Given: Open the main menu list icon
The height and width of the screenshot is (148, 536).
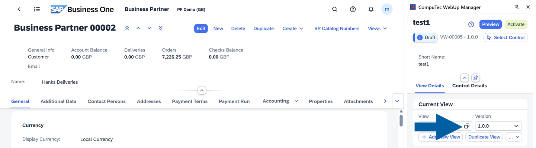Looking at the screenshot, I should pyautogui.click(x=37, y=9).
